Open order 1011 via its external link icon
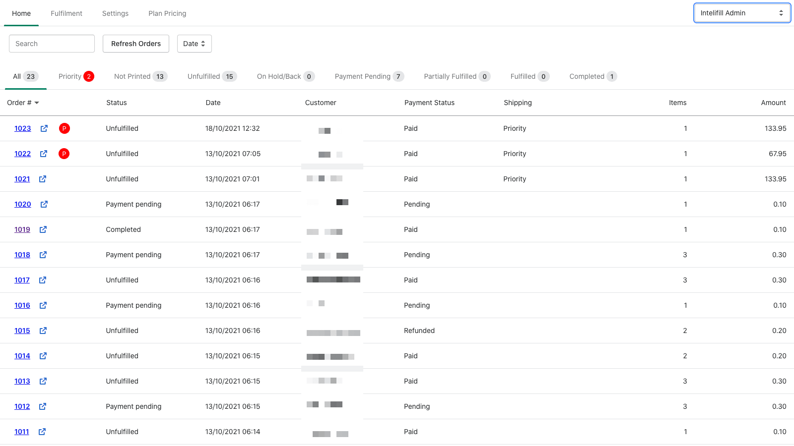Viewport: 794px width, 446px height. [42, 432]
